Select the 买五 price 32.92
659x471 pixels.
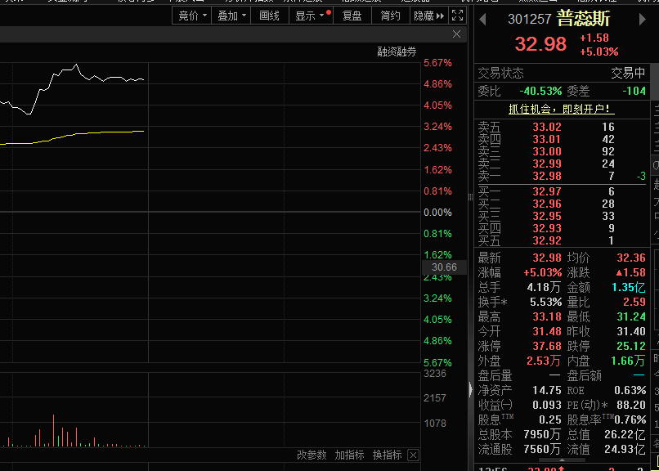(547, 240)
